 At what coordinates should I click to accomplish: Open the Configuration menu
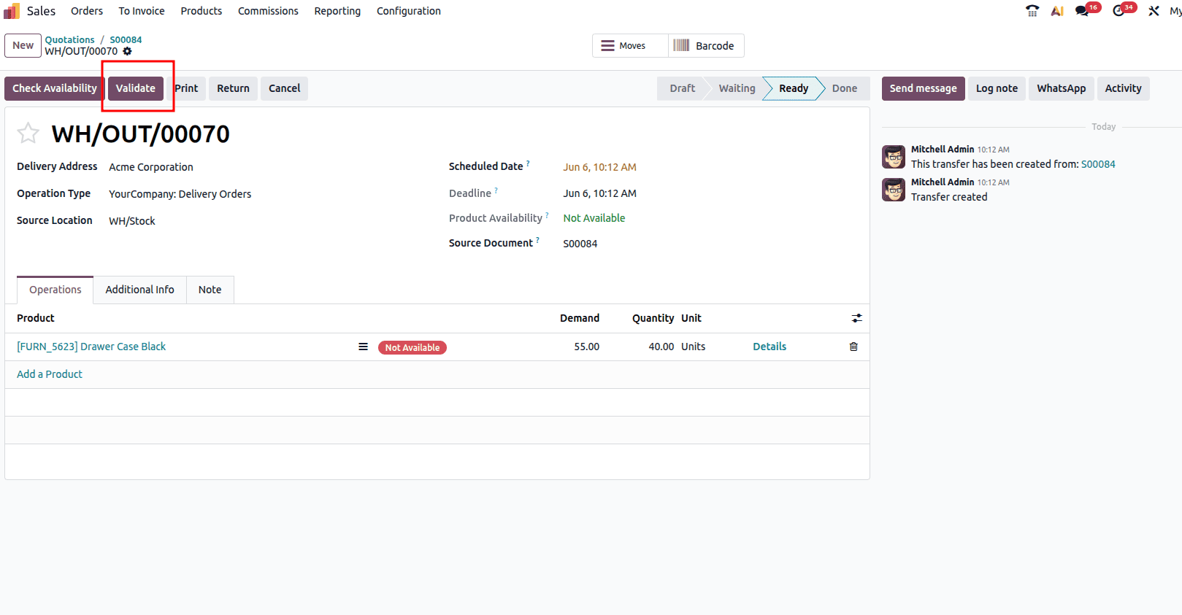click(409, 11)
